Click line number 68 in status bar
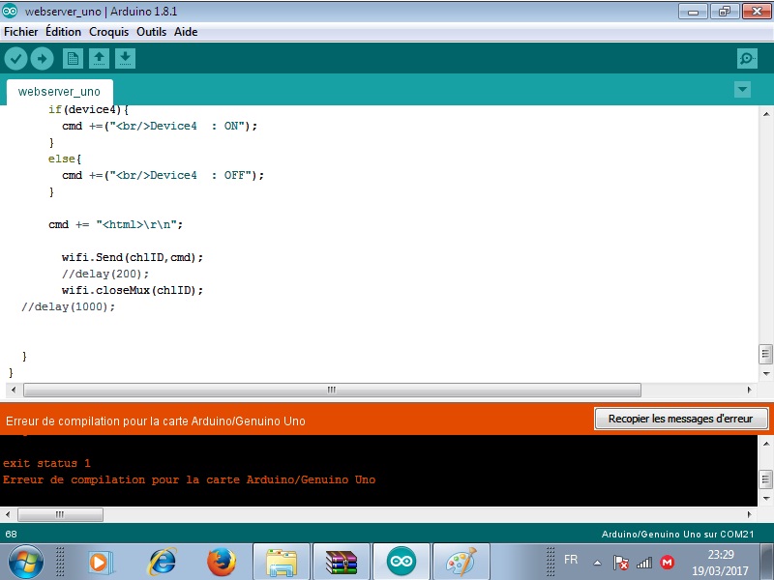Image resolution: width=774 pixels, height=580 pixels. (x=11, y=535)
